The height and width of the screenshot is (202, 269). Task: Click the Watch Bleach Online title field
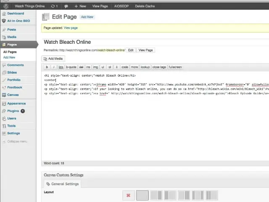point(155,42)
